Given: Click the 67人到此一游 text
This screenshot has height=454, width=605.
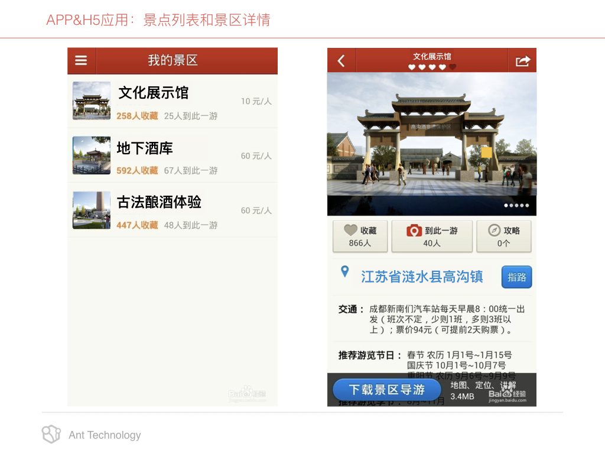Looking at the screenshot, I should coord(191,170).
